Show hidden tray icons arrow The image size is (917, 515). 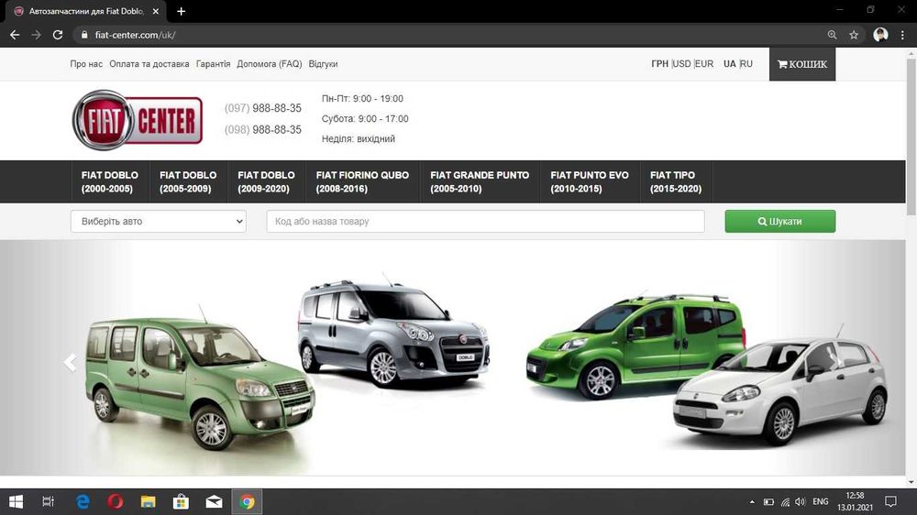click(752, 501)
